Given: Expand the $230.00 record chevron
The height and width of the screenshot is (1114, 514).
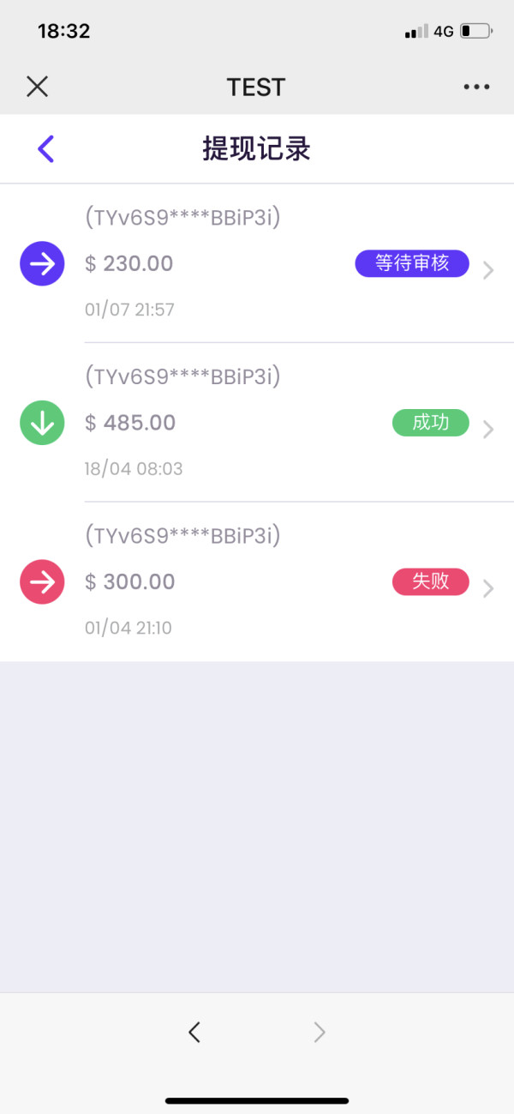Looking at the screenshot, I should pyautogui.click(x=488, y=270).
